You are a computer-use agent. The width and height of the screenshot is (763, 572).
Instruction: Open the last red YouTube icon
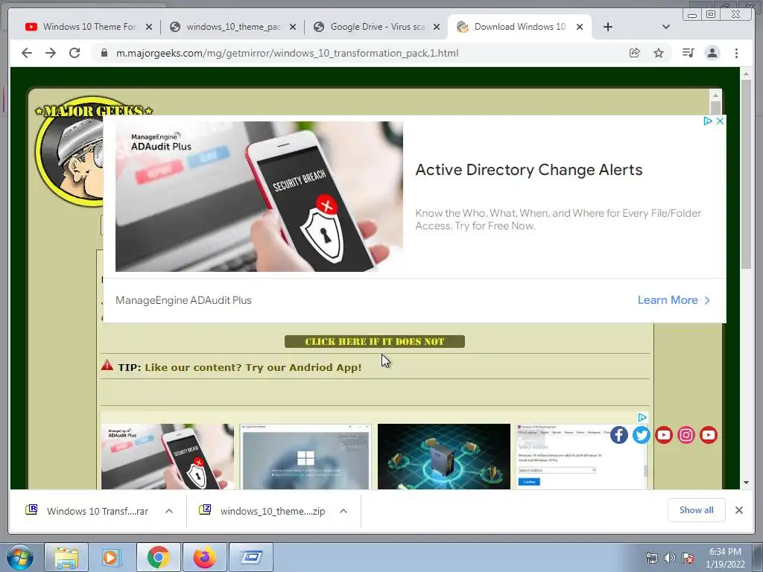pyautogui.click(x=709, y=435)
